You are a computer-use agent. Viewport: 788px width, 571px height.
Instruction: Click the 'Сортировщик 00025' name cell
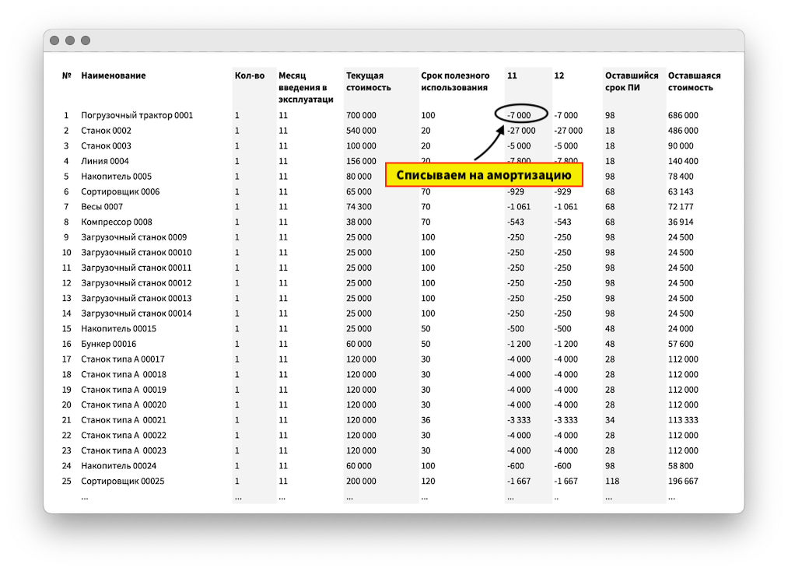pyautogui.click(x=123, y=481)
